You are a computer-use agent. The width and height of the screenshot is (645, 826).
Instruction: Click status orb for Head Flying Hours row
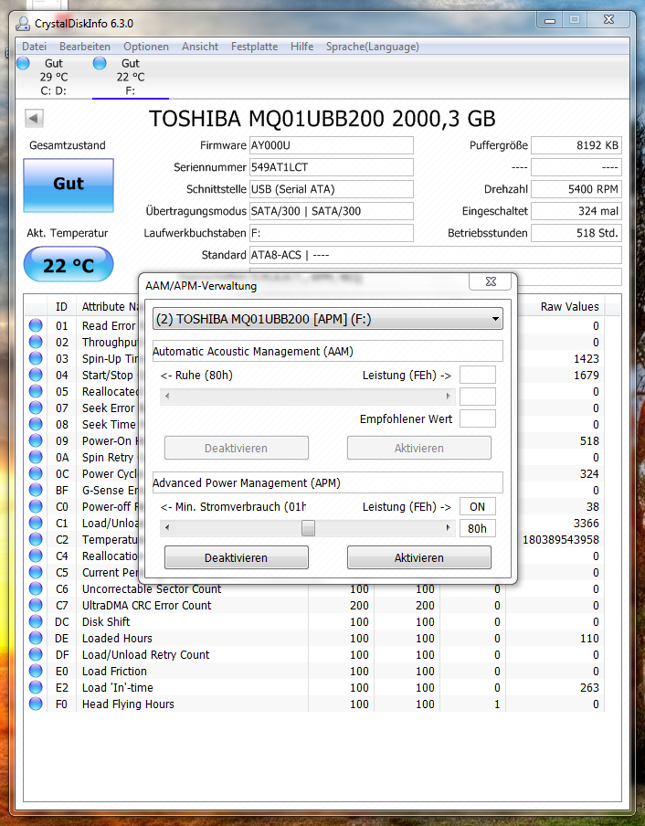tap(36, 704)
